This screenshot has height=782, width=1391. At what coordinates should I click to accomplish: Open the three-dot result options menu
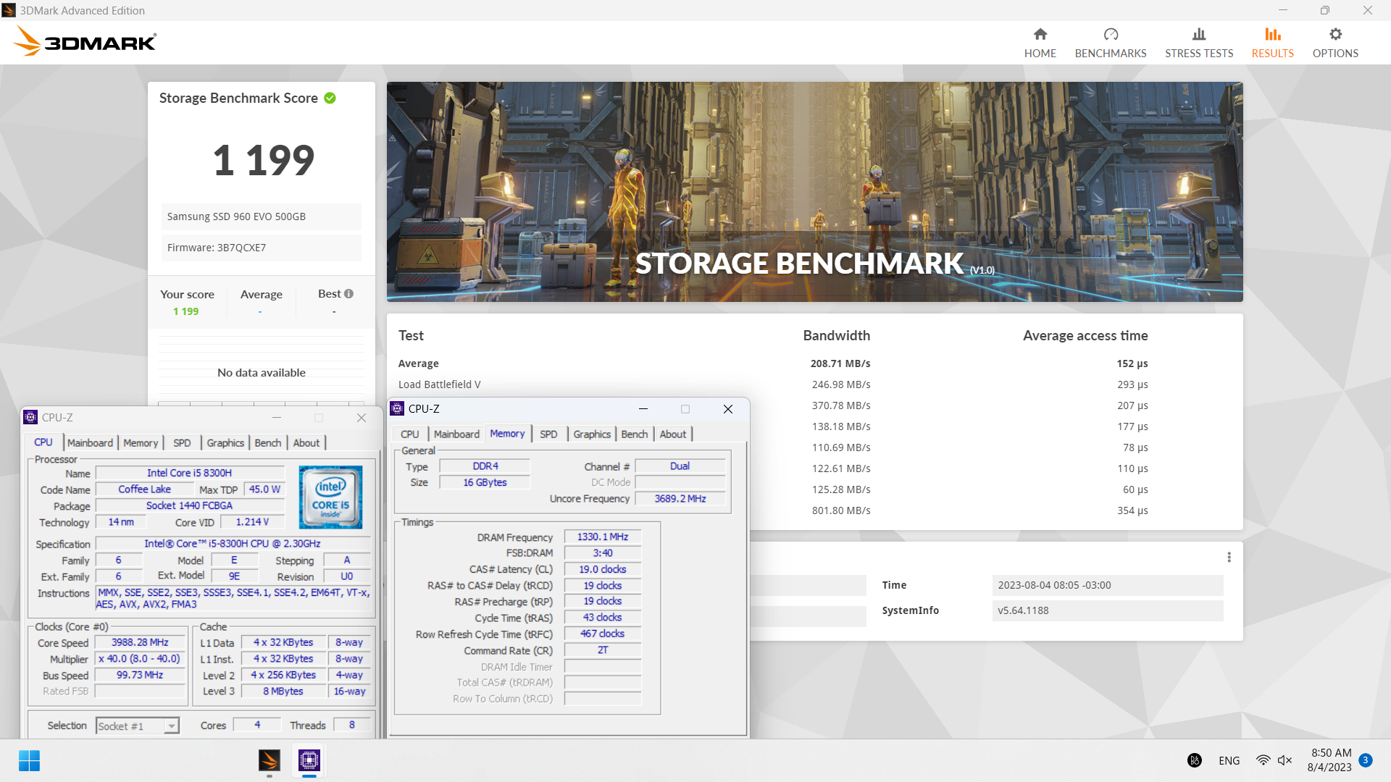pyautogui.click(x=1229, y=557)
